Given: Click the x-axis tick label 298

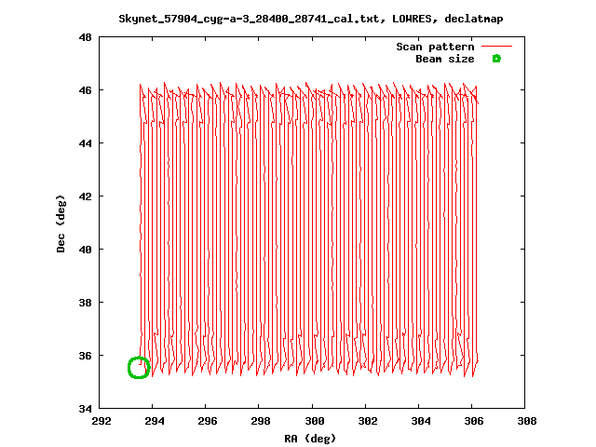Looking at the screenshot, I should (x=261, y=421).
